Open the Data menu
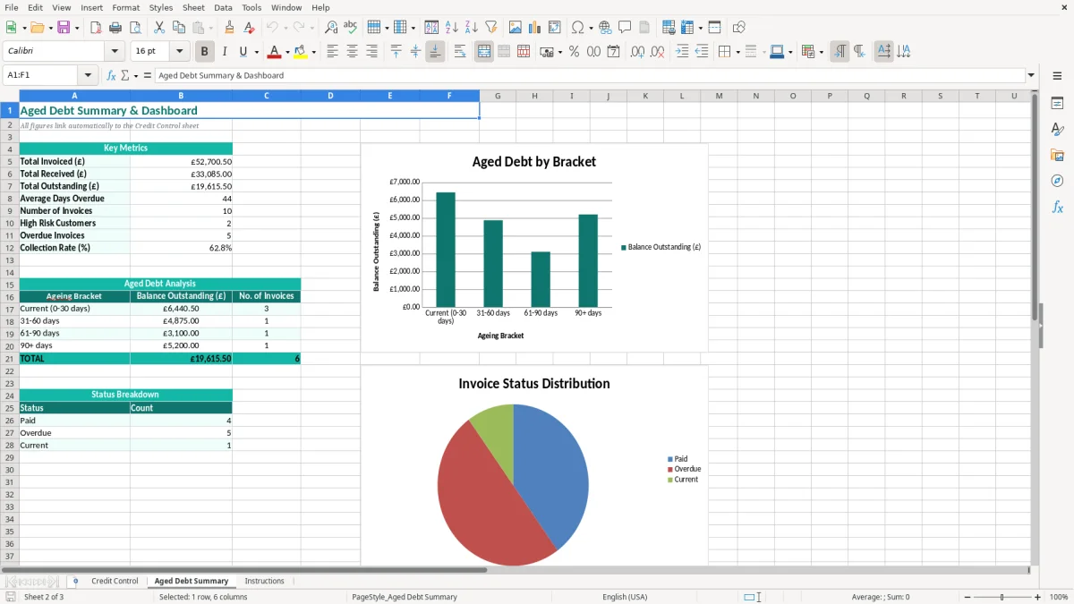The height and width of the screenshot is (604, 1074). coord(223,7)
